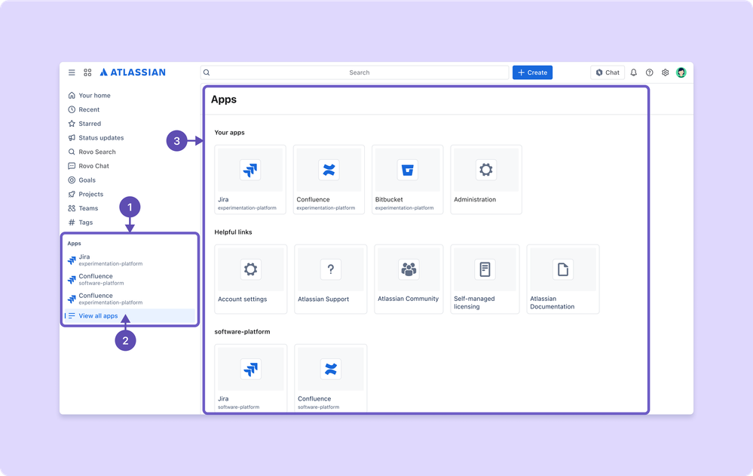Open Atlassian Documentation page card

(x=563, y=279)
